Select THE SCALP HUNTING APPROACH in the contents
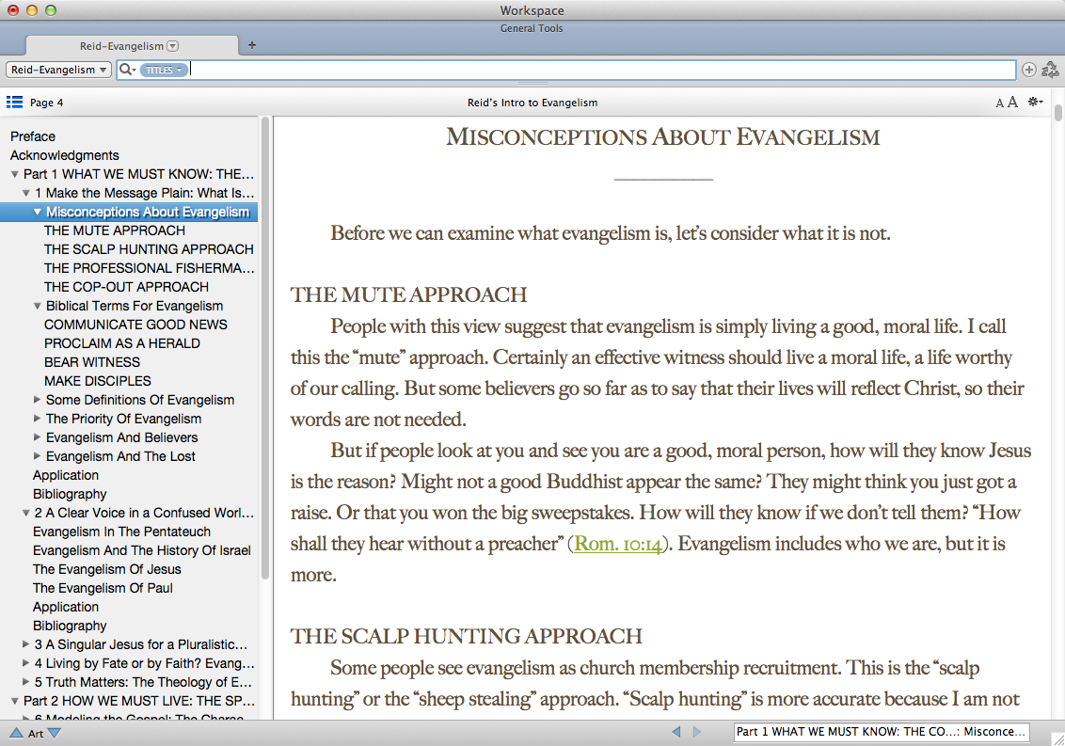The width and height of the screenshot is (1065, 746). 149,249
